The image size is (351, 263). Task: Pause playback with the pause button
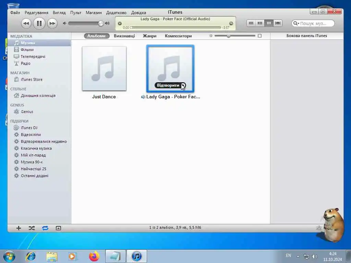tap(39, 23)
